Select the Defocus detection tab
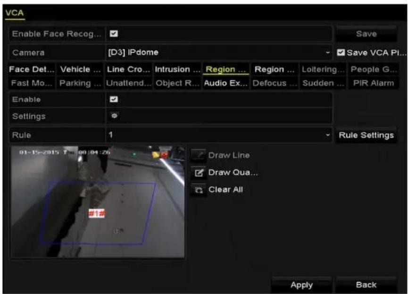The width and height of the screenshot is (408, 294). click(x=274, y=83)
